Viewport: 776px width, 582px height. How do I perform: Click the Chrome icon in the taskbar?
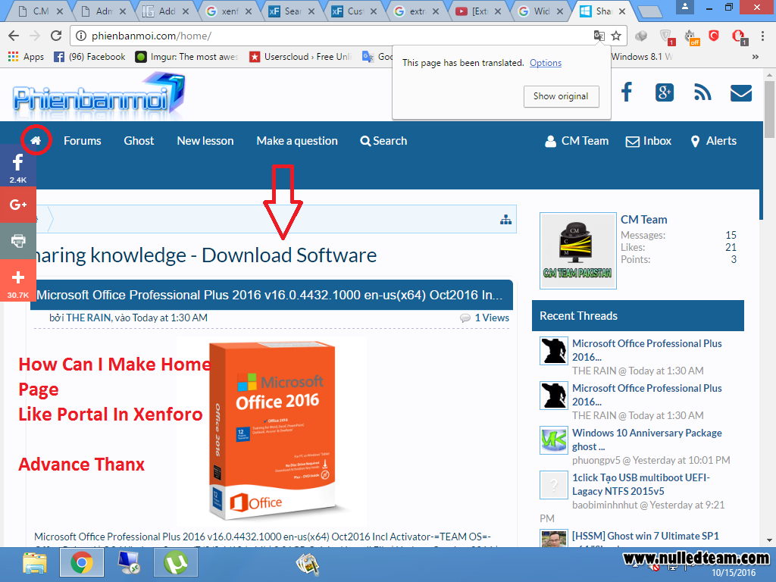[x=82, y=564]
